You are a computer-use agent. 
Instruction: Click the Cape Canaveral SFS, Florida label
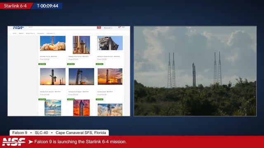coord(81,133)
